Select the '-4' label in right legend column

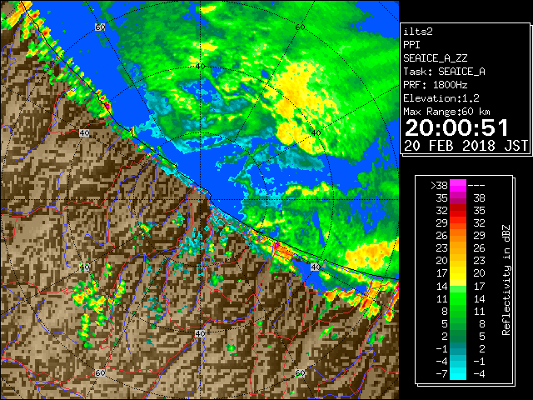click(x=479, y=373)
